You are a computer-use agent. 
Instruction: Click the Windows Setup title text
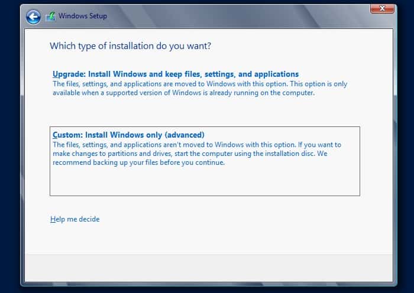pyautogui.click(x=83, y=16)
